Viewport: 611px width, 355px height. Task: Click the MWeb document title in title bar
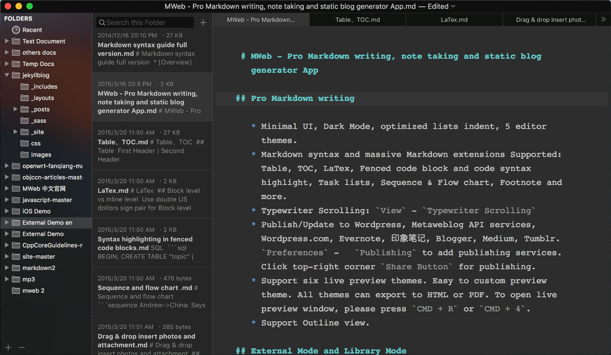click(290, 6)
